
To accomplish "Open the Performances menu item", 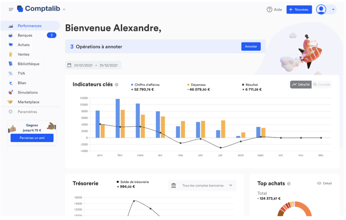I will [30, 26].
